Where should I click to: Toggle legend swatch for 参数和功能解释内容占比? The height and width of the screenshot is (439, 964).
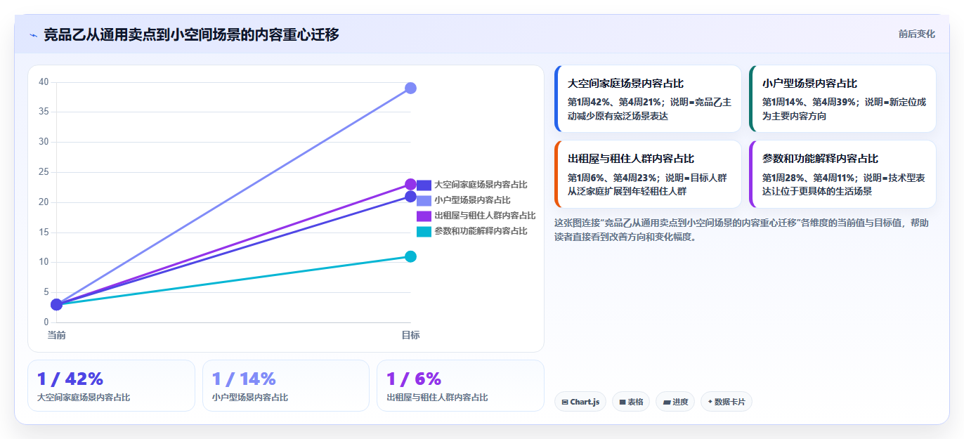(x=424, y=231)
